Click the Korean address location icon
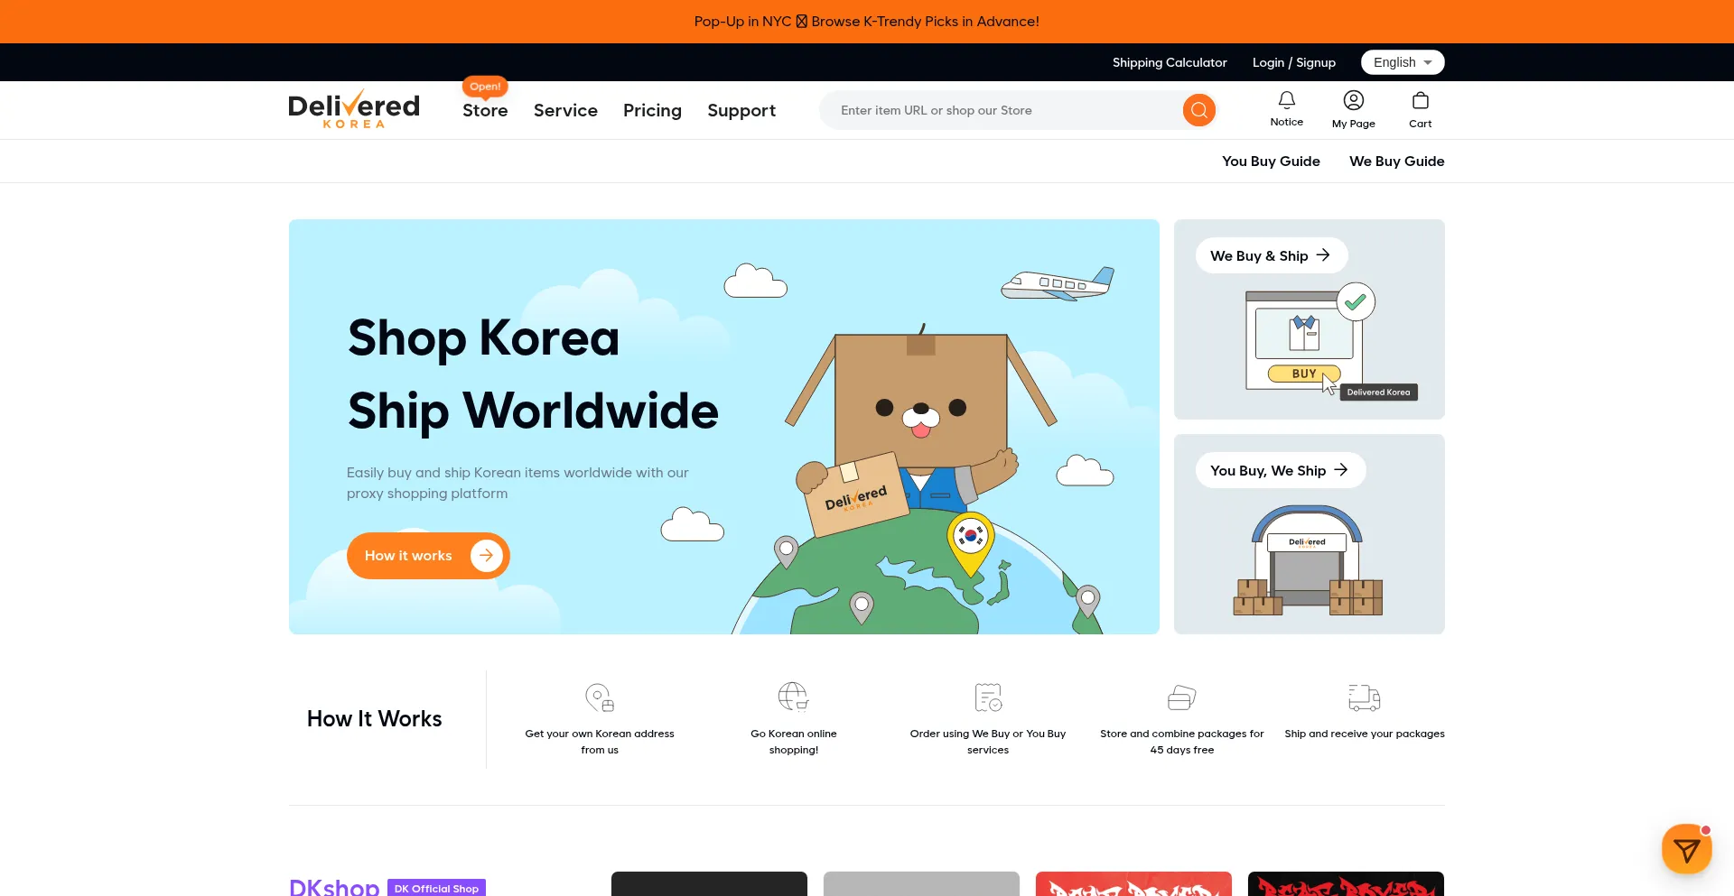The width and height of the screenshot is (1734, 896). point(600,697)
